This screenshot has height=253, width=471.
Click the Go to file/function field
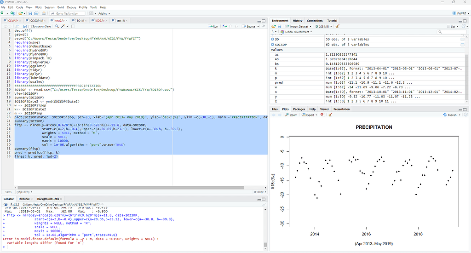[66, 13]
